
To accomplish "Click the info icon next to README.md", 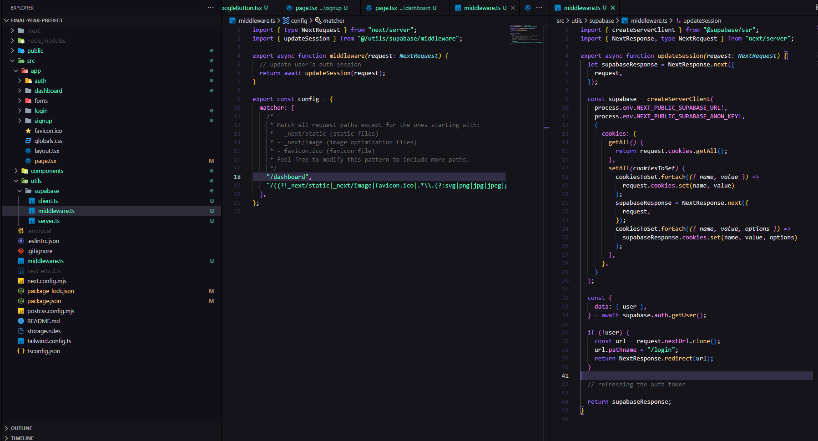I will [21, 321].
